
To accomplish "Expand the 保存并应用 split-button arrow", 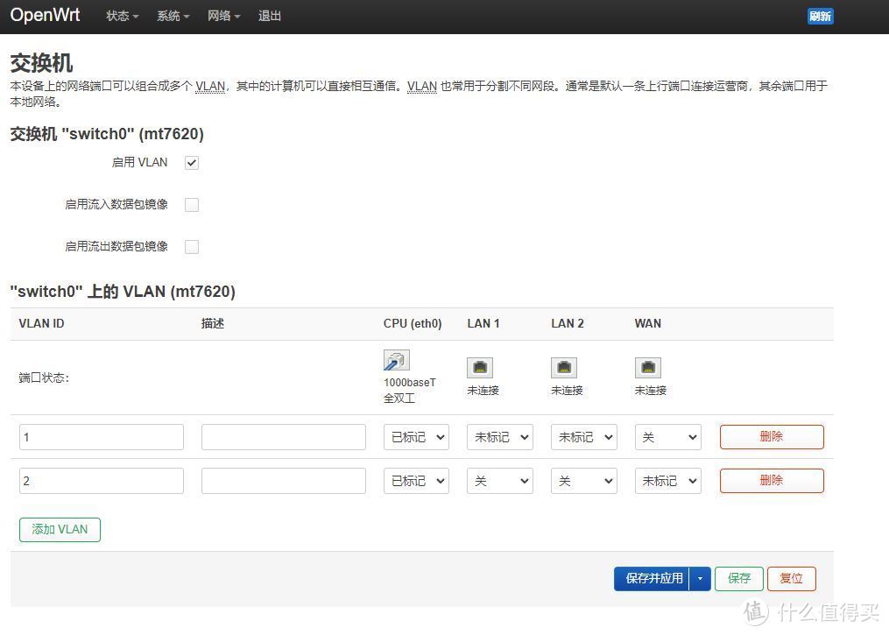I will [x=700, y=578].
